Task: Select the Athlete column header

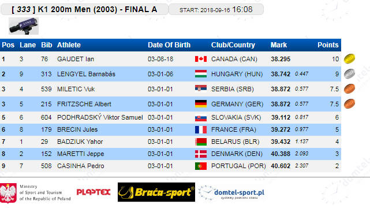Action: click(x=69, y=45)
